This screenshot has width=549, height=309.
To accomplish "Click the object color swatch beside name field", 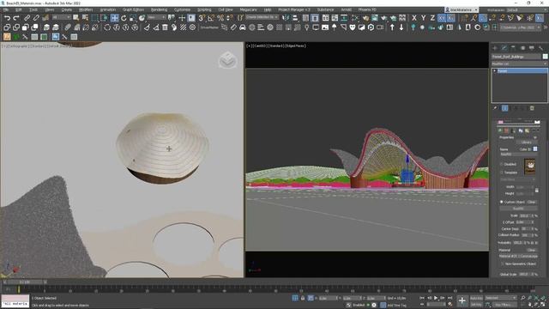I will (x=546, y=57).
